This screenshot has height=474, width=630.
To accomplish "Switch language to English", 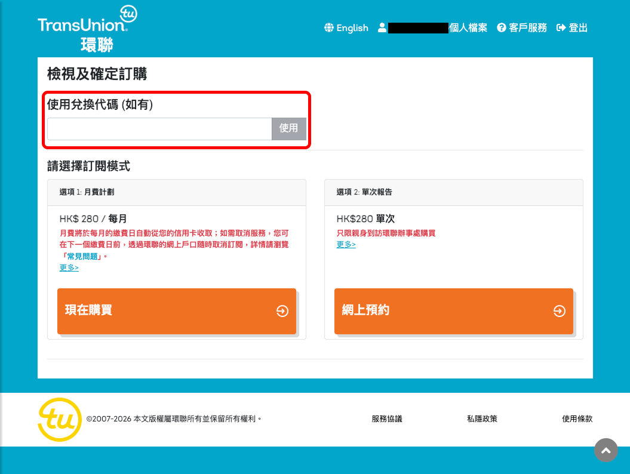I will 352,27.
